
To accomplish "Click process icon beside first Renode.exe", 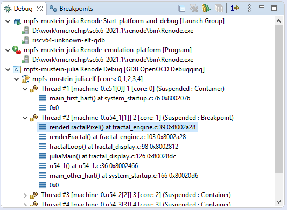I will 25,31.
